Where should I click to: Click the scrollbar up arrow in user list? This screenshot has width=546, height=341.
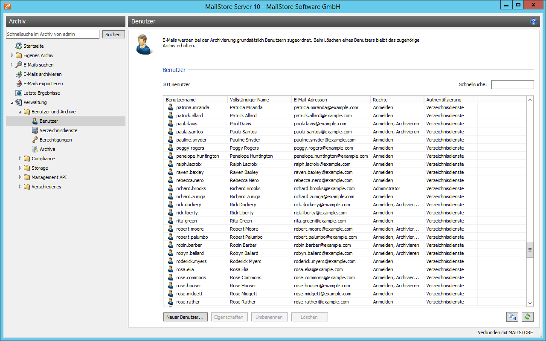pyautogui.click(x=530, y=100)
